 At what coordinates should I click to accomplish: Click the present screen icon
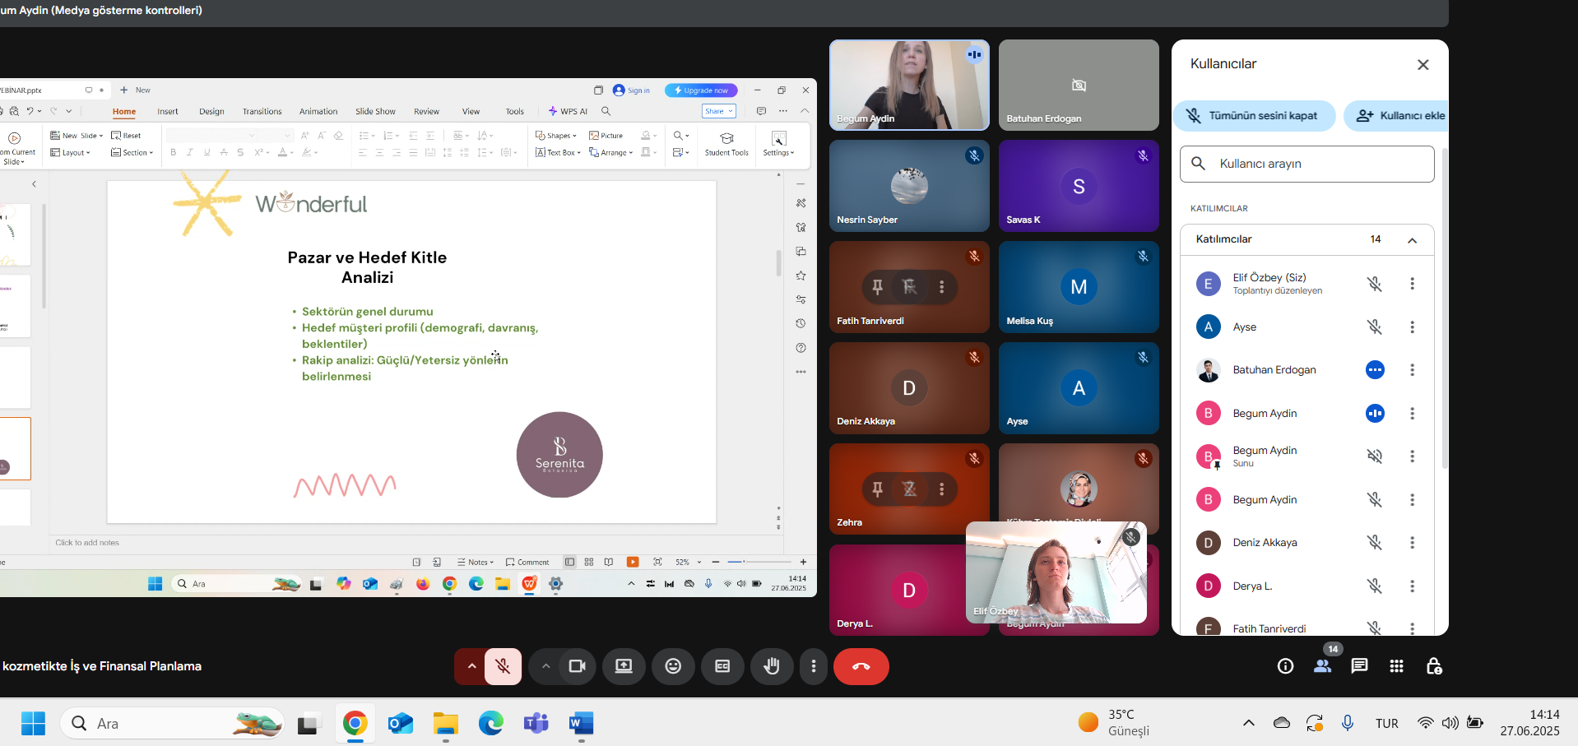click(624, 666)
